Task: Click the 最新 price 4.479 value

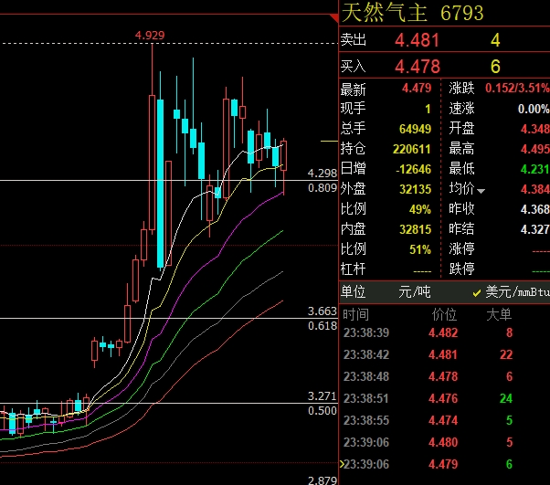Action: click(x=417, y=88)
